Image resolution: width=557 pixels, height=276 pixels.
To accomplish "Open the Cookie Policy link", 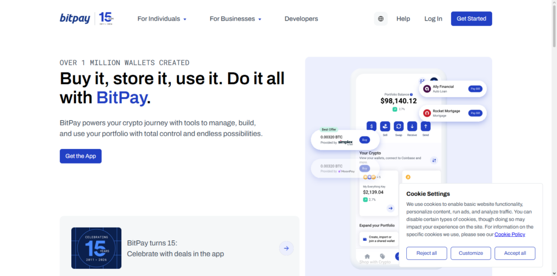I will 510,235.
